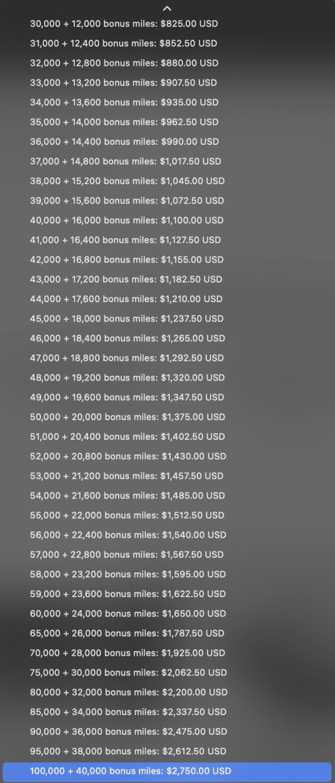Click the scroll-up chevron at top of list
This screenshot has height=783, width=335.
167,8
